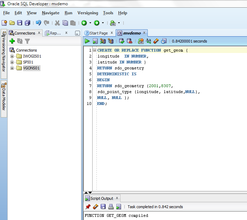Open dropdown arrow beside the Back button

90,23
